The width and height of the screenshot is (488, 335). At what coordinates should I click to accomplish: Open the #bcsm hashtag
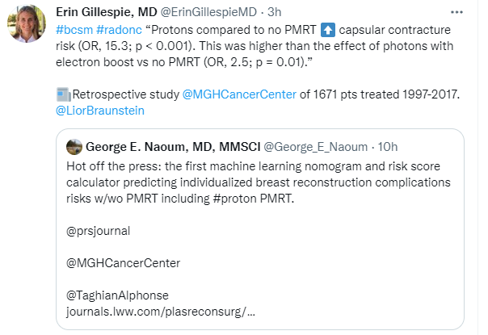coord(73,30)
